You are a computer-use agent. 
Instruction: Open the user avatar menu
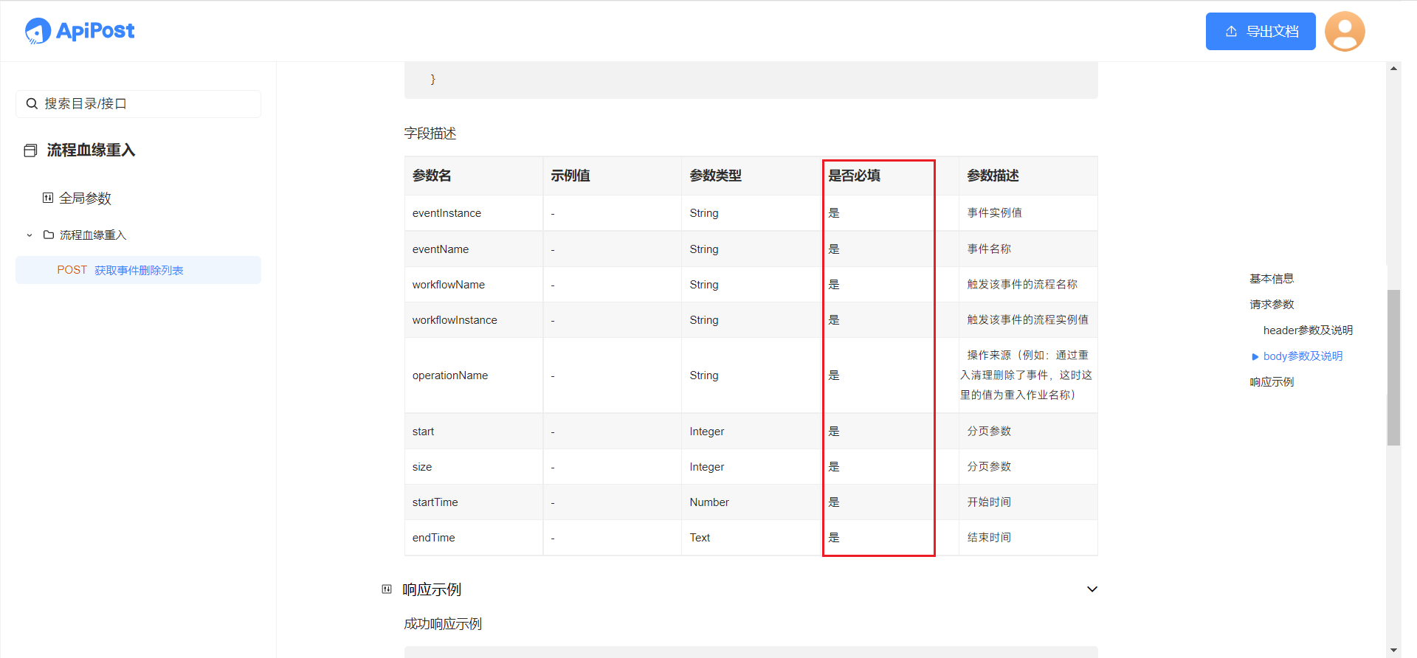pyautogui.click(x=1345, y=31)
